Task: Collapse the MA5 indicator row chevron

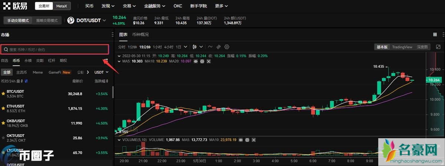Action: 119,61
